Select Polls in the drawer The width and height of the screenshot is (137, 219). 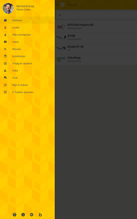click(x=27, y=71)
